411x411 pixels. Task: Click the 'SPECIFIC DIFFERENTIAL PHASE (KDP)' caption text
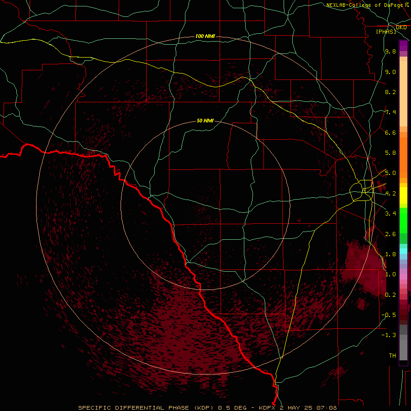tap(147, 408)
